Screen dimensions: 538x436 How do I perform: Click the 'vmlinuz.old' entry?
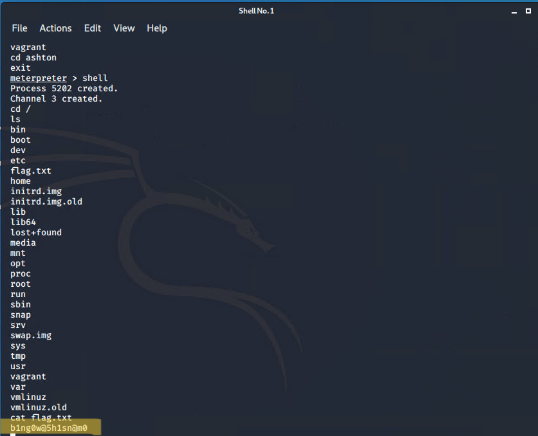click(39, 408)
